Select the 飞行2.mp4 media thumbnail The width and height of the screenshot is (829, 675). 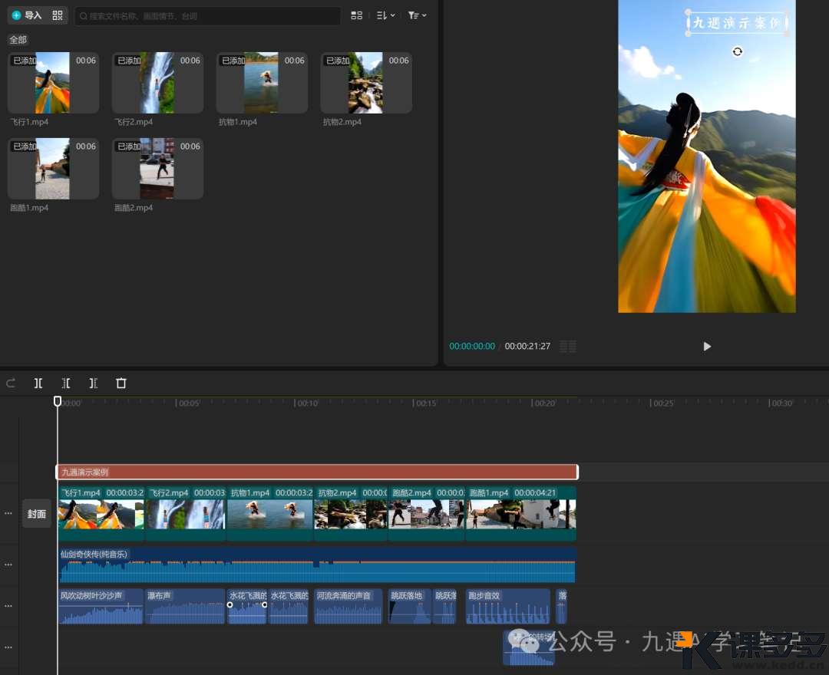point(157,82)
